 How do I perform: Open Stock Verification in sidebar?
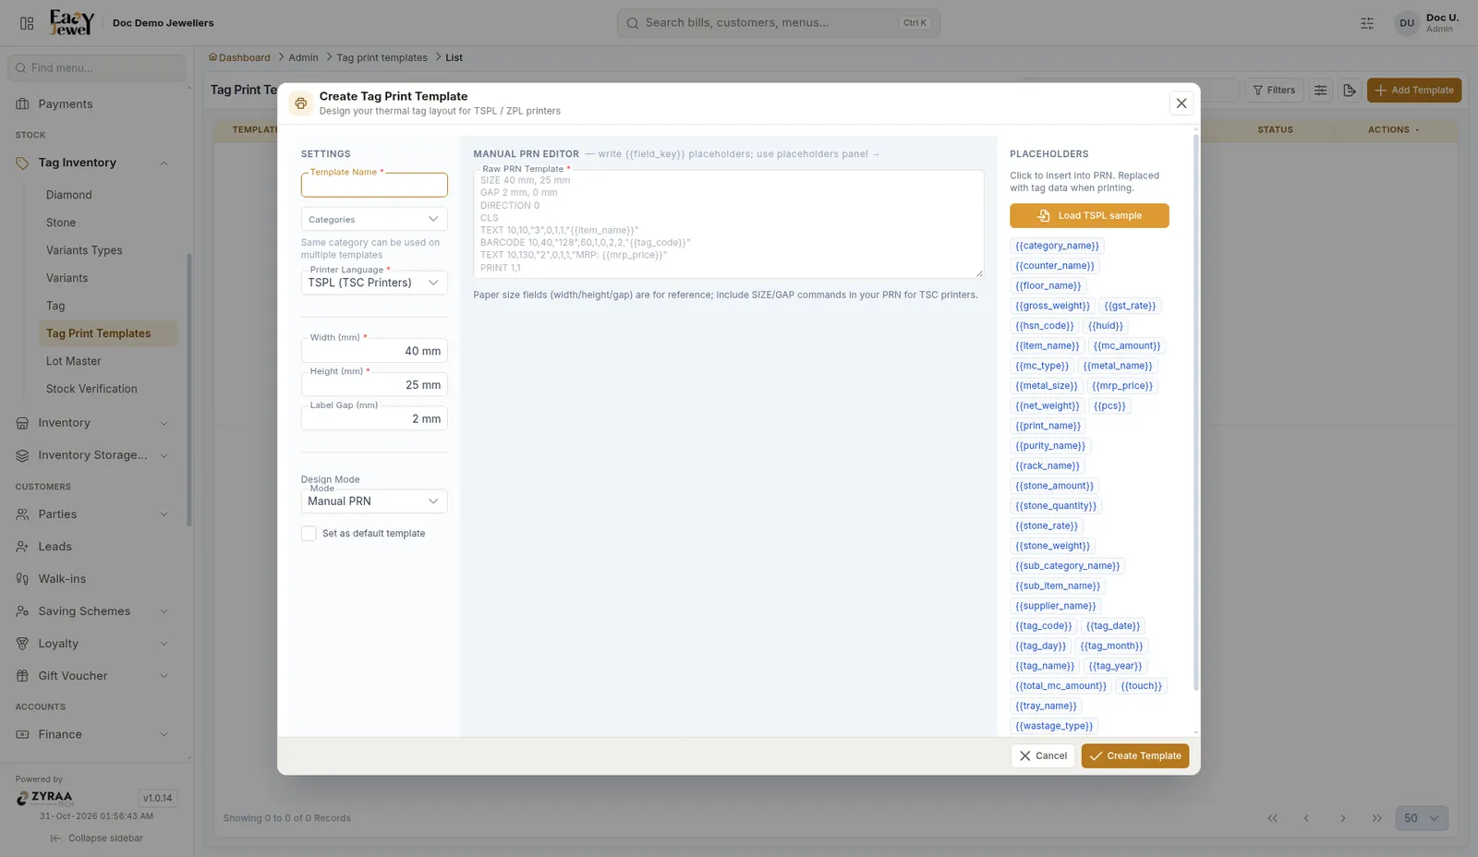(91, 389)
